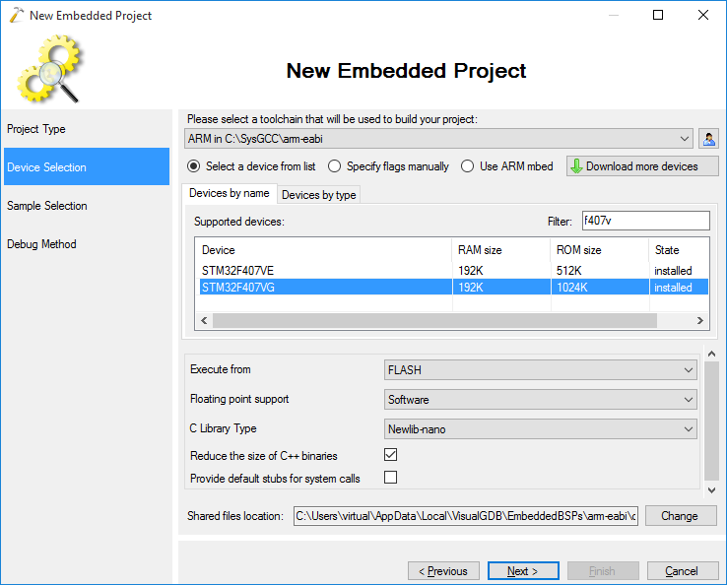Click the toolchain user settings icon
Viewport: 727px width, 585px height.
(x=708, y=139)
